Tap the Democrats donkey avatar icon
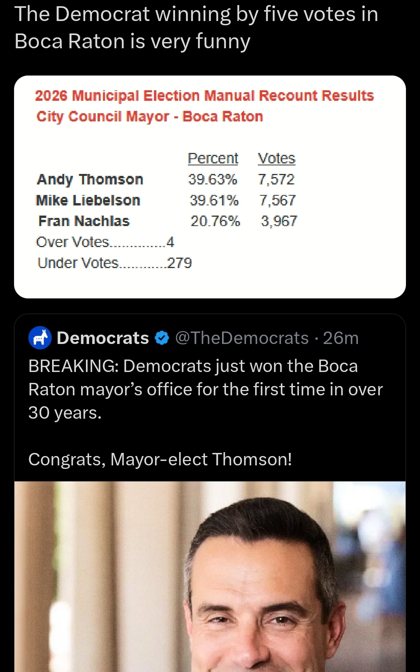Image resolution: width=420 pixels, height=672 pixels. 40,338
